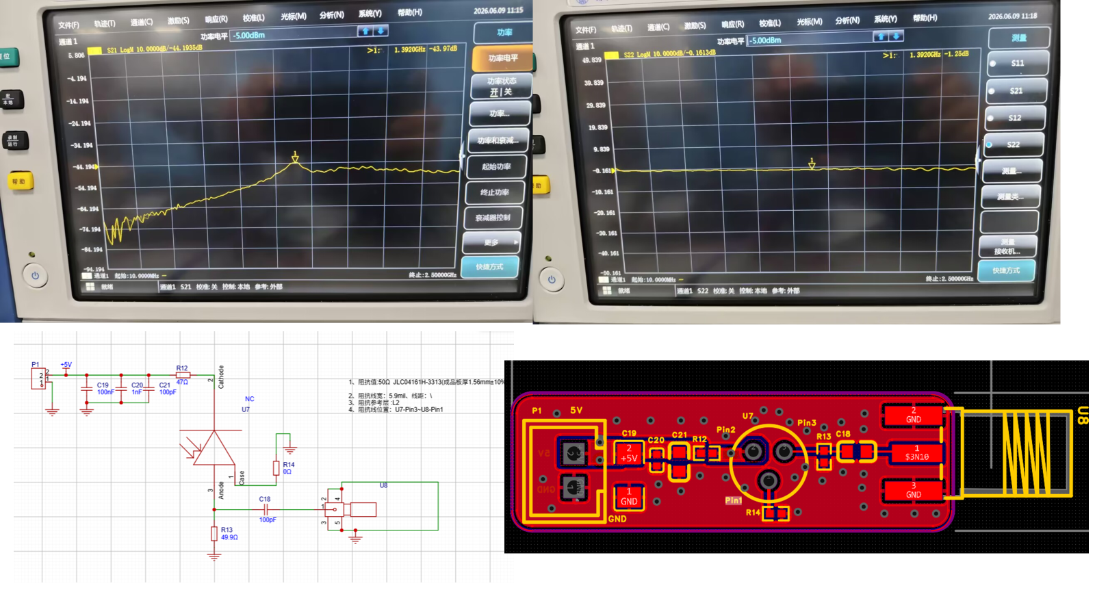
Task: Click the power level down arrow on S22 analyzer
Action: [897, 36]
